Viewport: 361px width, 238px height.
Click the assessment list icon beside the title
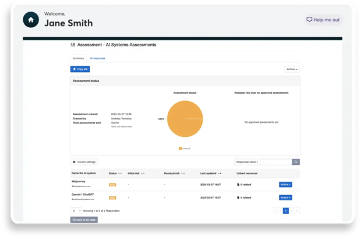pyautogui.click(x=73, y=45)
